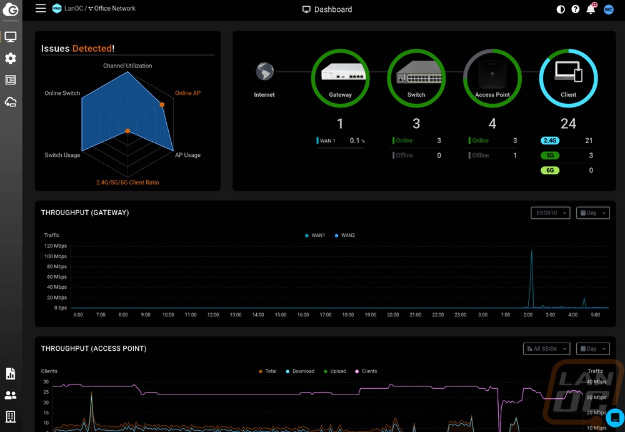Click the Internet globe icon
625x432 pixels.
(x=264, y=71)
